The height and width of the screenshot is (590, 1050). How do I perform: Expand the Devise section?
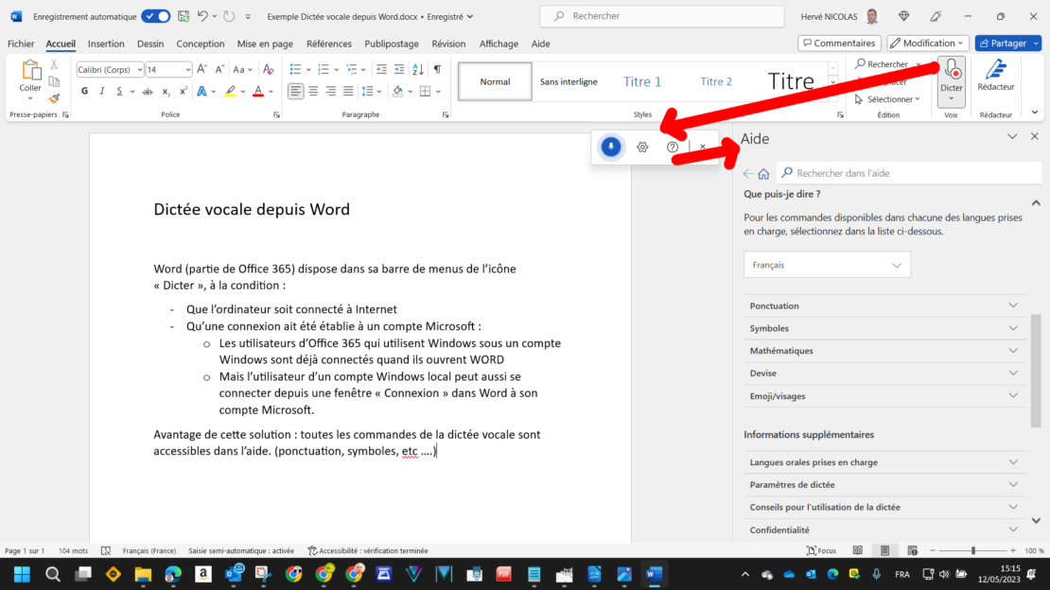coord(884,373)
